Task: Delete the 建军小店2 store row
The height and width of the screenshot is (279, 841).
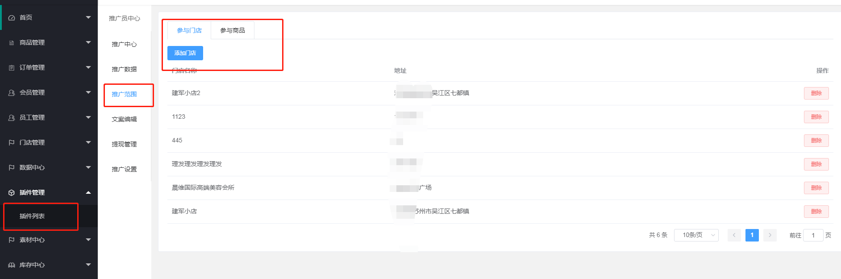Action: (x=816, y=93)
